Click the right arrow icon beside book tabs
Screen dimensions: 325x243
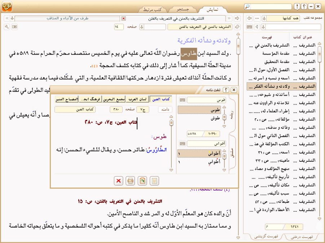237,18
